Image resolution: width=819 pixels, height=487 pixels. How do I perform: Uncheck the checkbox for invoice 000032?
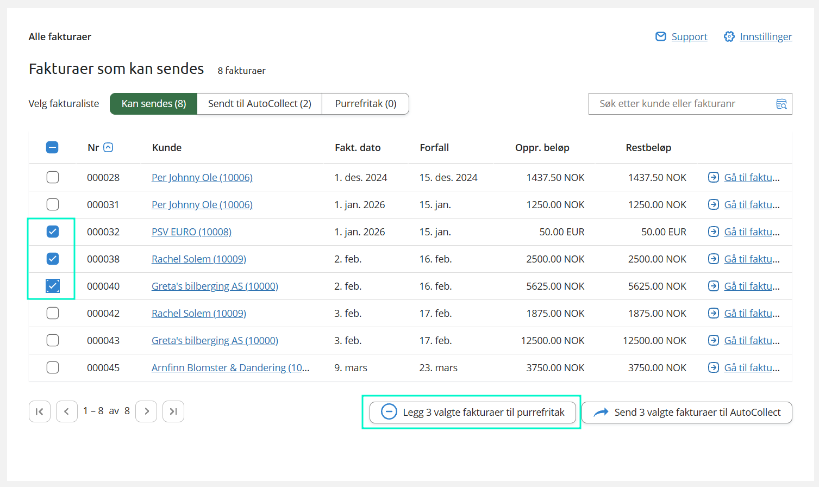pos(53,232)
